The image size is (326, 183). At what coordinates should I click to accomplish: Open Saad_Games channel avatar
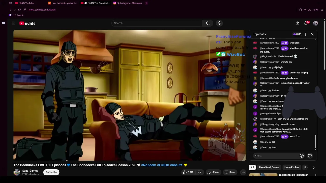click(17, 172)
